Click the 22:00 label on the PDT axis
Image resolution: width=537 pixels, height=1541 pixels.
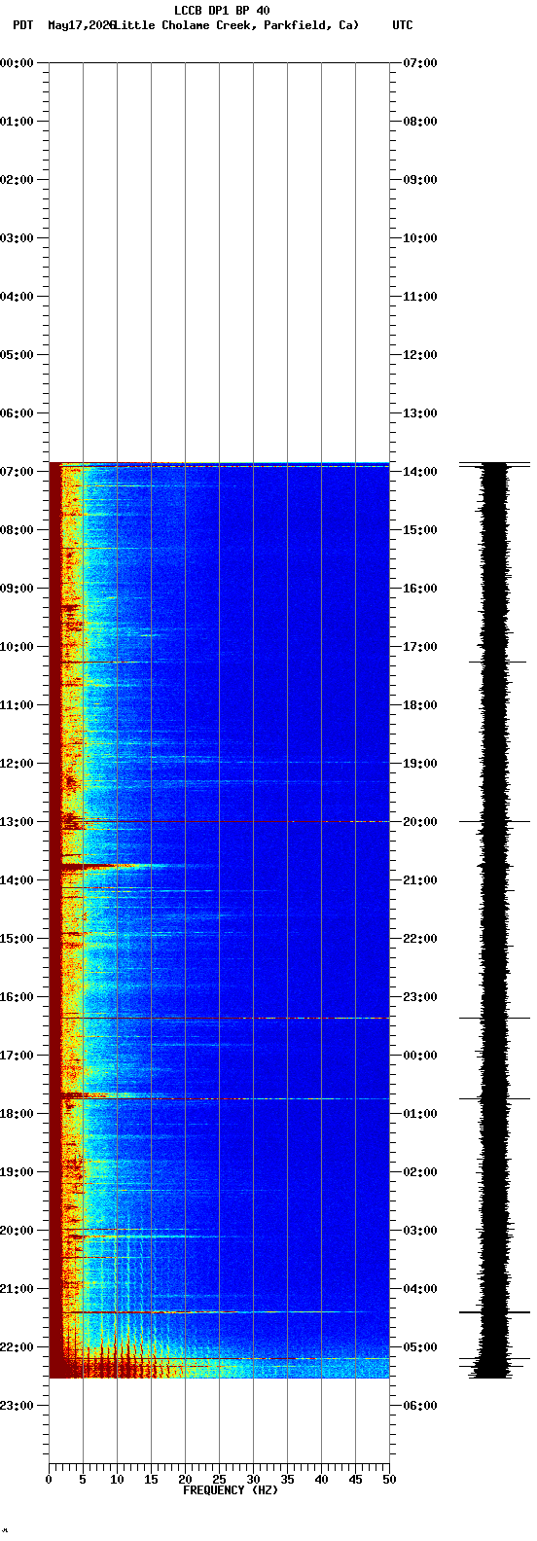click(x=18, y=1347)
